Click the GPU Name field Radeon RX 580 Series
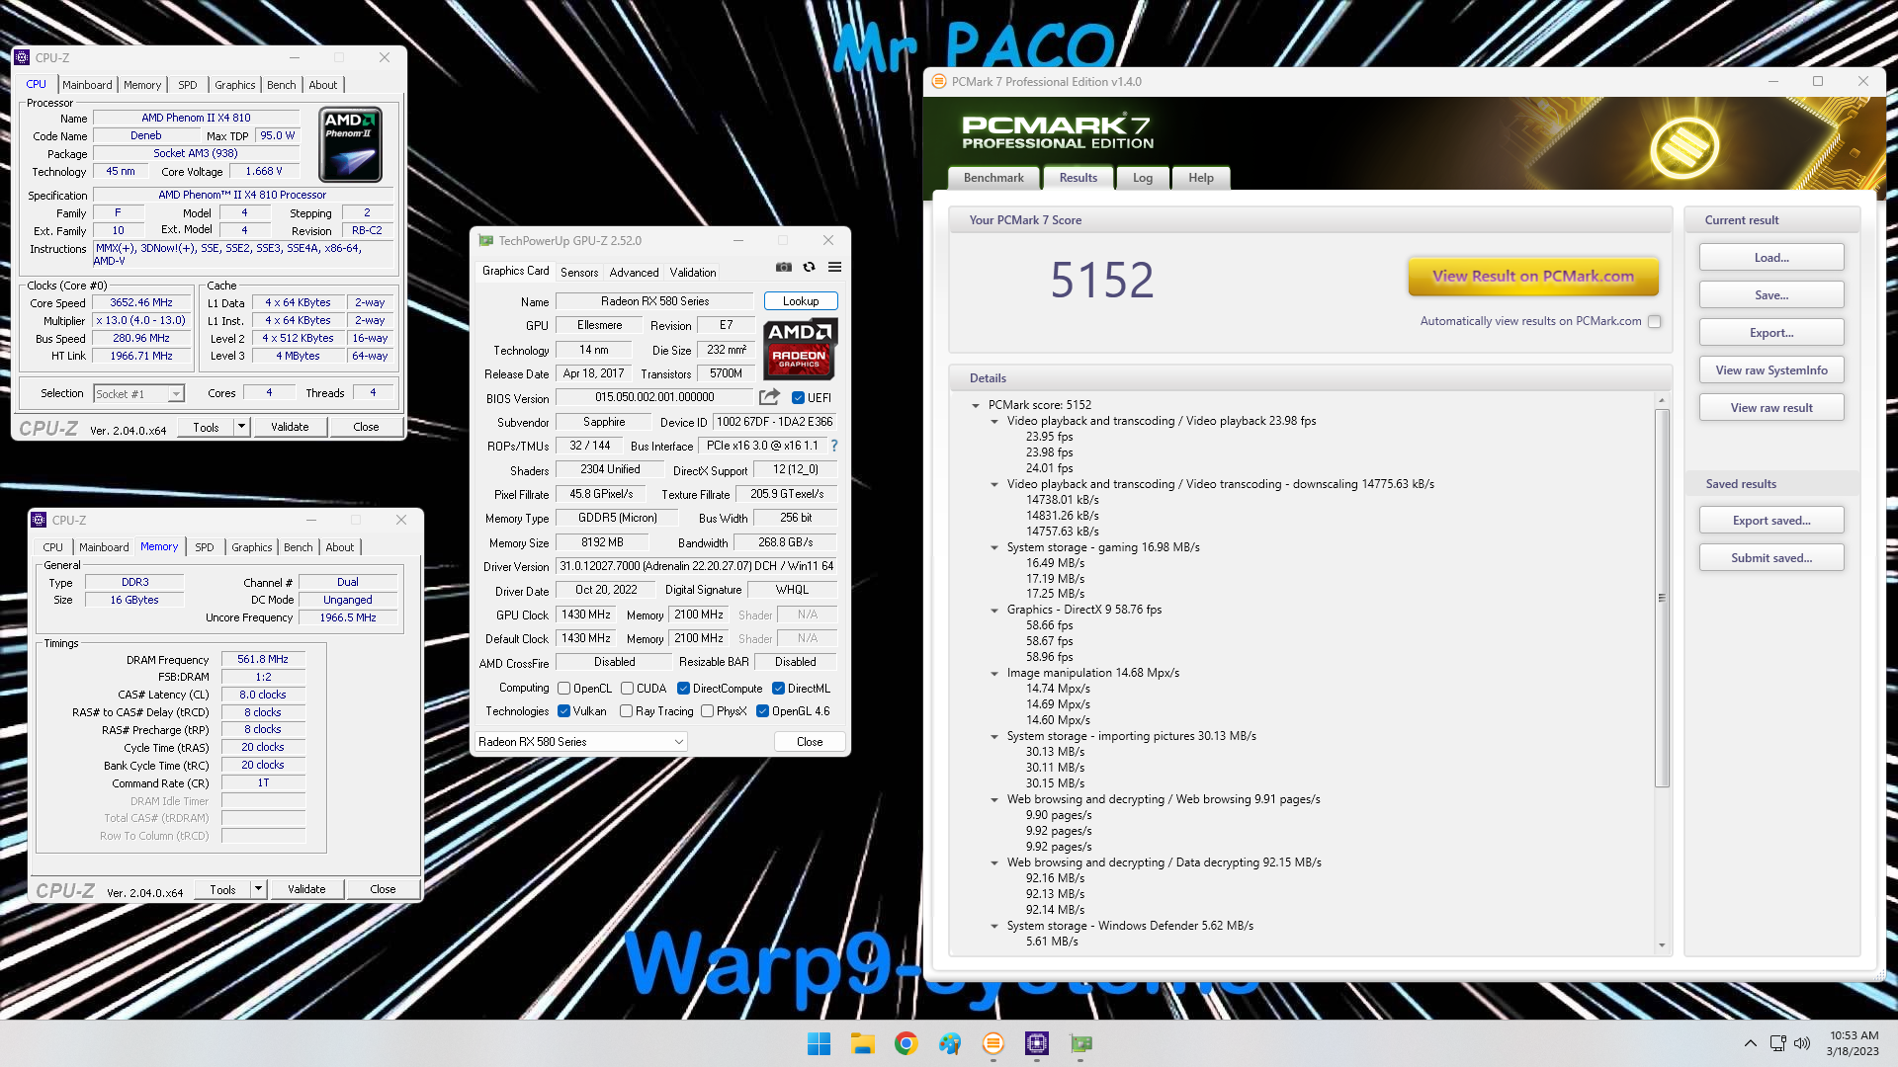Viewport: 1898px width, 1067px height. 654,301
